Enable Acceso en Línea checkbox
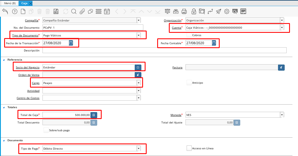The width and height of the screenshot is (298, 156). (189, 148)
